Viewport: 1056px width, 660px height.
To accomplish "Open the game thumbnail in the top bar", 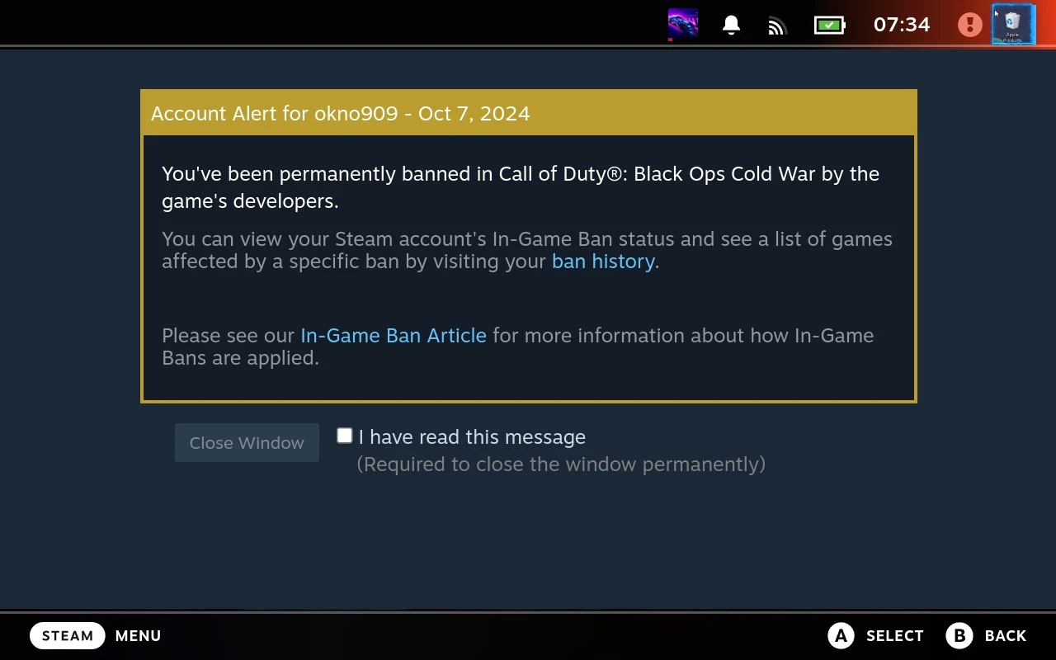I will (683, 24).
